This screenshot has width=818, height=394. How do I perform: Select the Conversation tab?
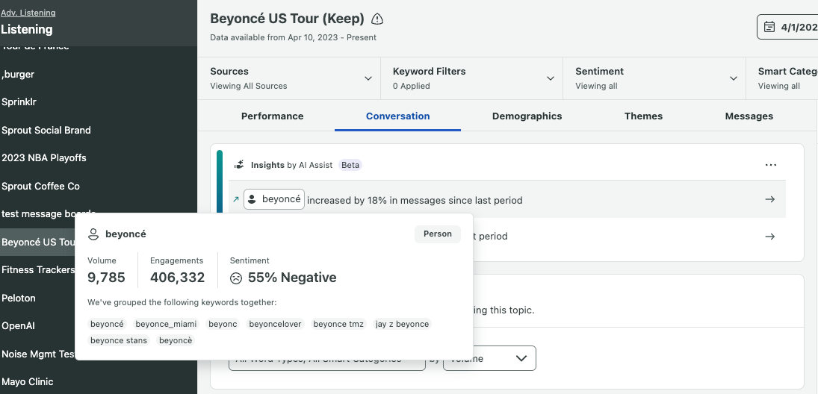[397, 116]
